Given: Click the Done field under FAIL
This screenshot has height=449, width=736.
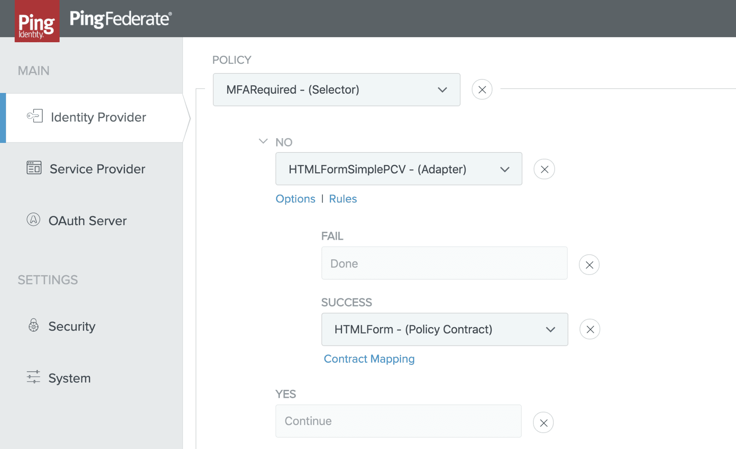Looking at the screenshot, I should point(444,263).
